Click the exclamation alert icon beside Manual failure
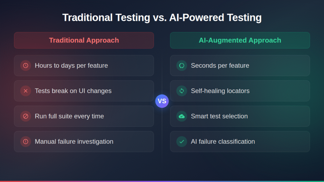The image size is (324, 182). pyautogui.click(x=26, y=142)
